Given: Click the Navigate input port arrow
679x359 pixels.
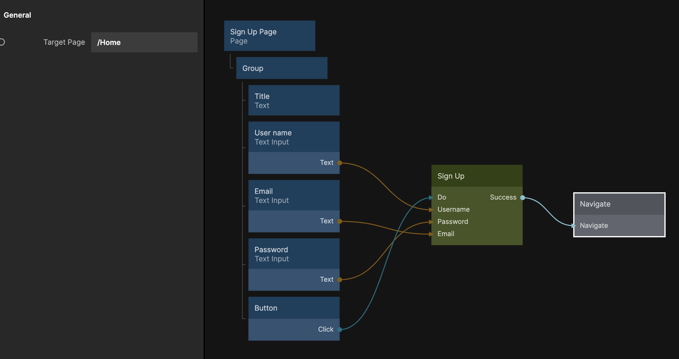Looking at the screenshot, I should tap(574, 226).
